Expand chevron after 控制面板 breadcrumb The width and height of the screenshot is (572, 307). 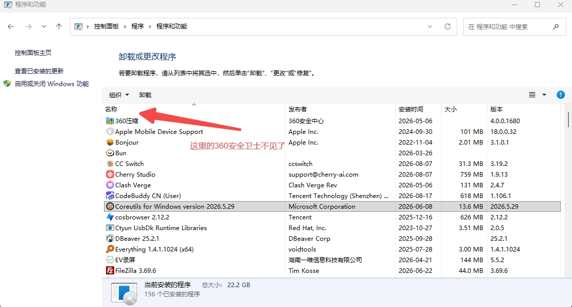125,26
